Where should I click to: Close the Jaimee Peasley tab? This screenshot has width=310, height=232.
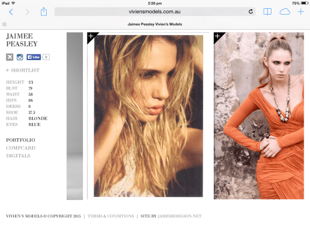click(4, 24)
